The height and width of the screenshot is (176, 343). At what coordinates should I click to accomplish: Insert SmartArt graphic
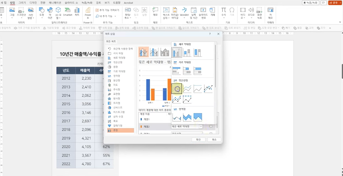67,12
